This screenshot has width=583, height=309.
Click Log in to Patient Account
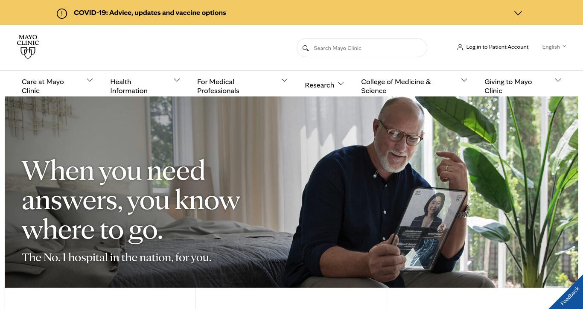coord(497,47)
